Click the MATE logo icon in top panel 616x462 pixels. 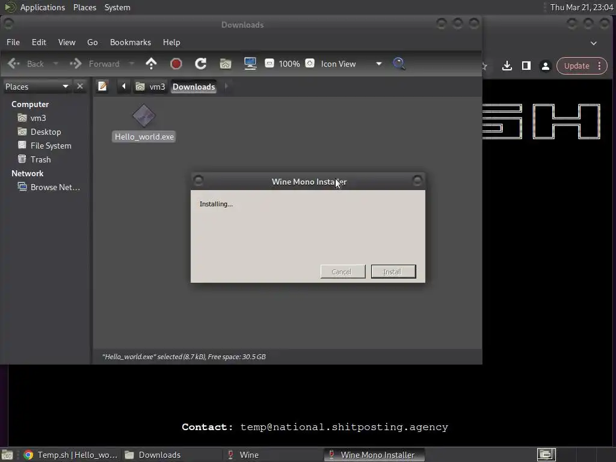[x=10, y=7]
